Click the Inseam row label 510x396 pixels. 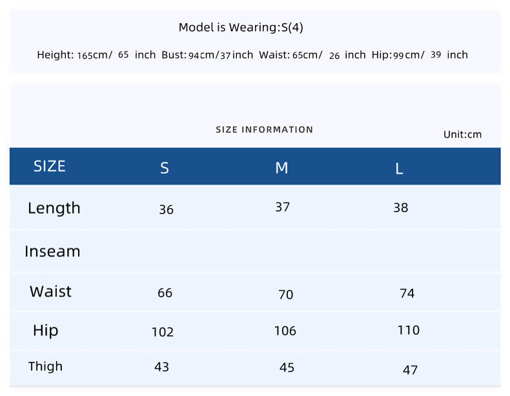coord(52,252)
